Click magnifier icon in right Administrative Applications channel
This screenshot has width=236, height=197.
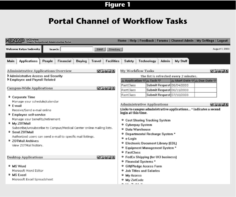point(216,104)
